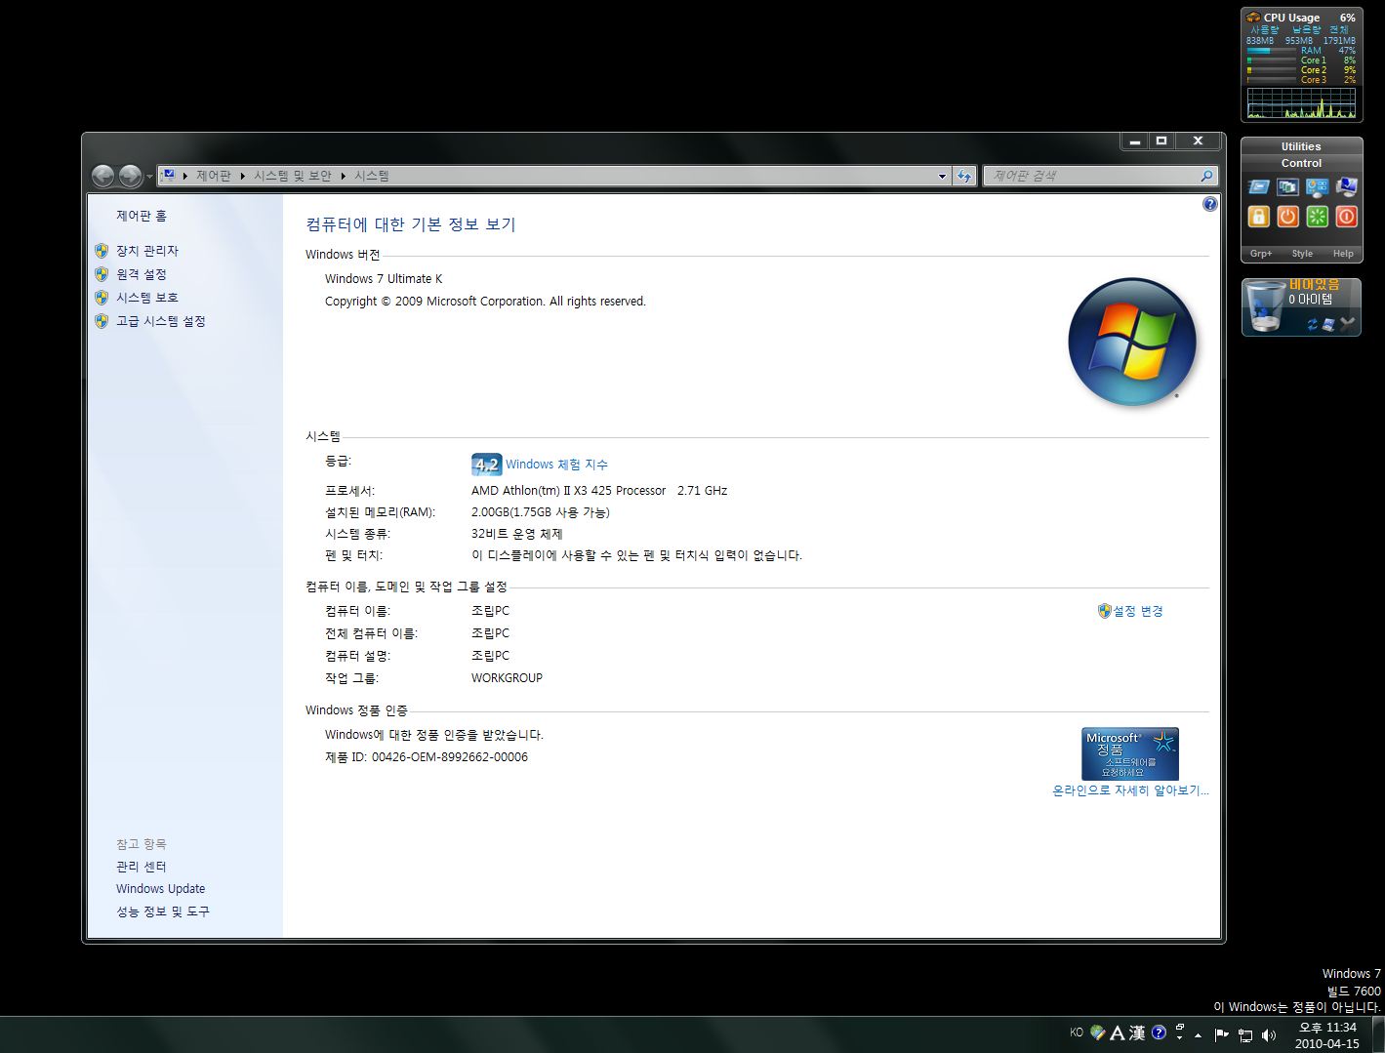Click the Utilities header in Control gadget
The width and height of the screenshot is (1385, 1053).
pos(1301,146)
